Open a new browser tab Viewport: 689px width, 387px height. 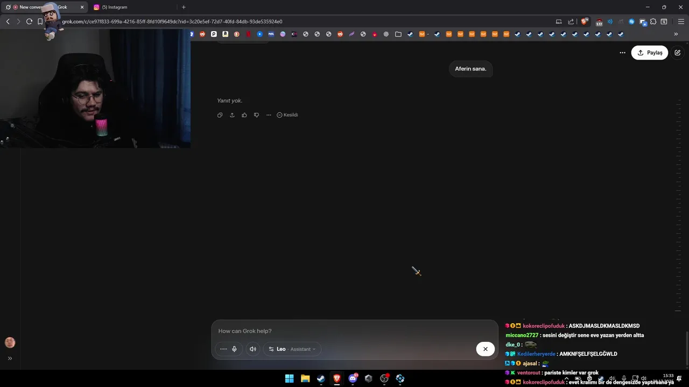[184, 7]
